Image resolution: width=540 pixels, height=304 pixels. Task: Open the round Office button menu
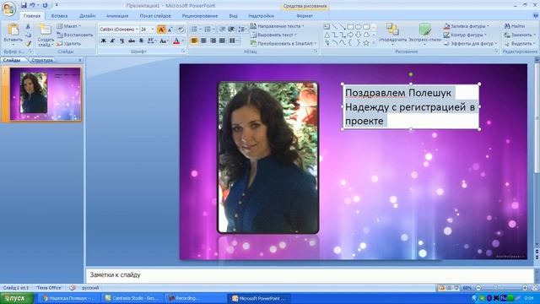8,8
